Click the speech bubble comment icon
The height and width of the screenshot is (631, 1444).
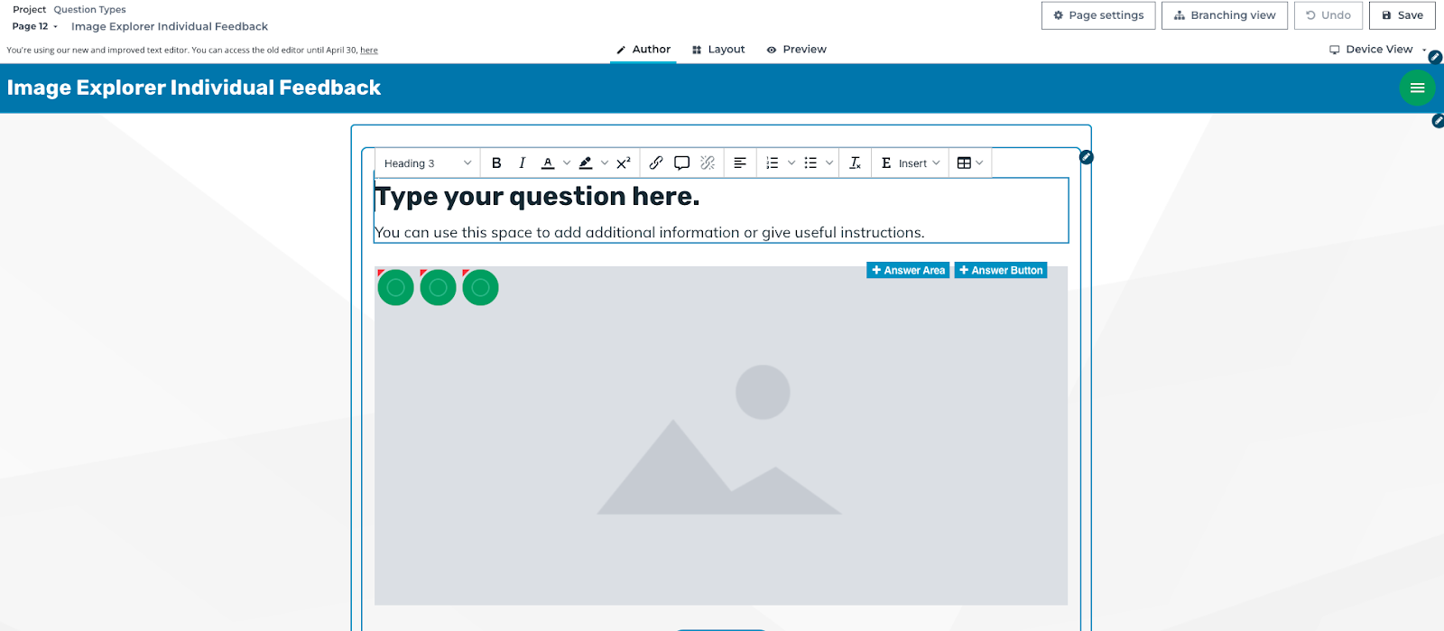682,163
